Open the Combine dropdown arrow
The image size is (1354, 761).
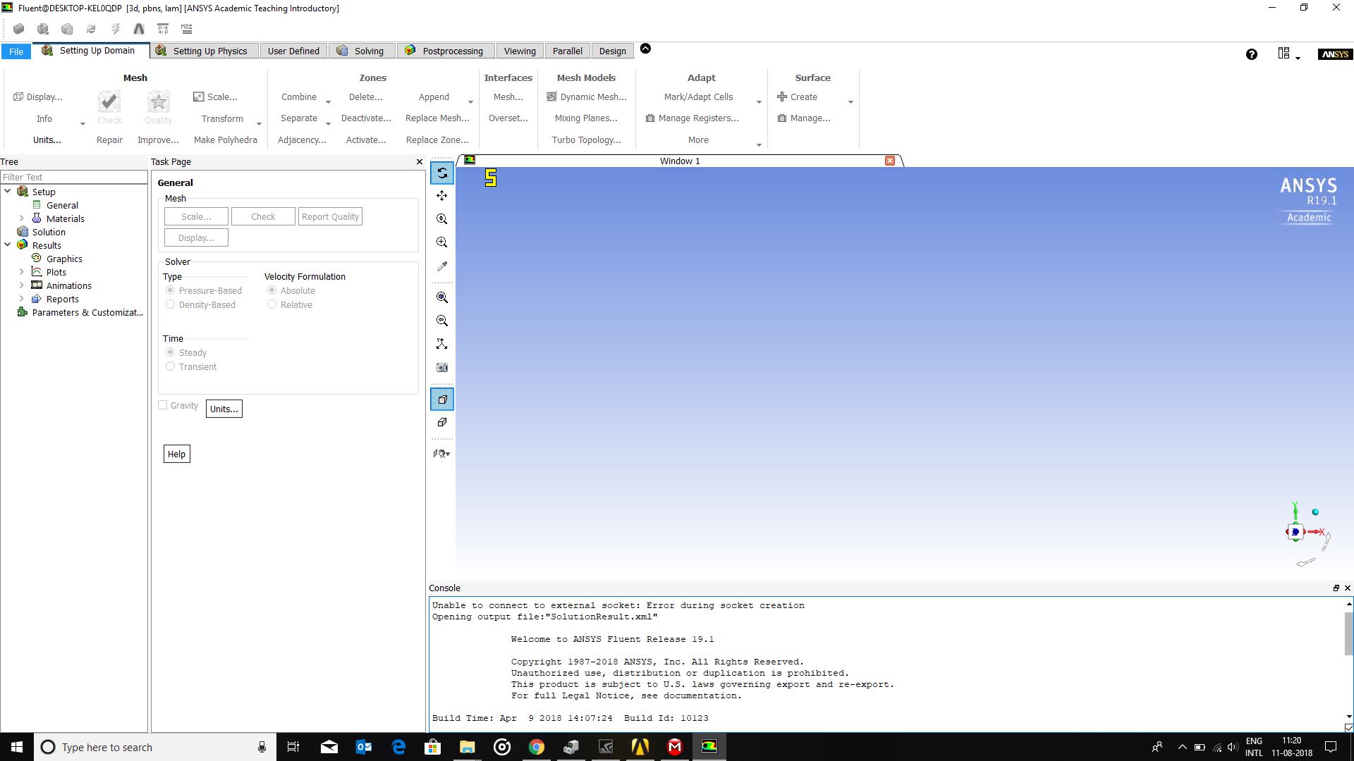328,102
